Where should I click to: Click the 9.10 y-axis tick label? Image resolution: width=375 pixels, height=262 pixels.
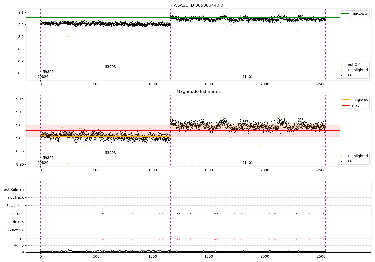point(20,112)
